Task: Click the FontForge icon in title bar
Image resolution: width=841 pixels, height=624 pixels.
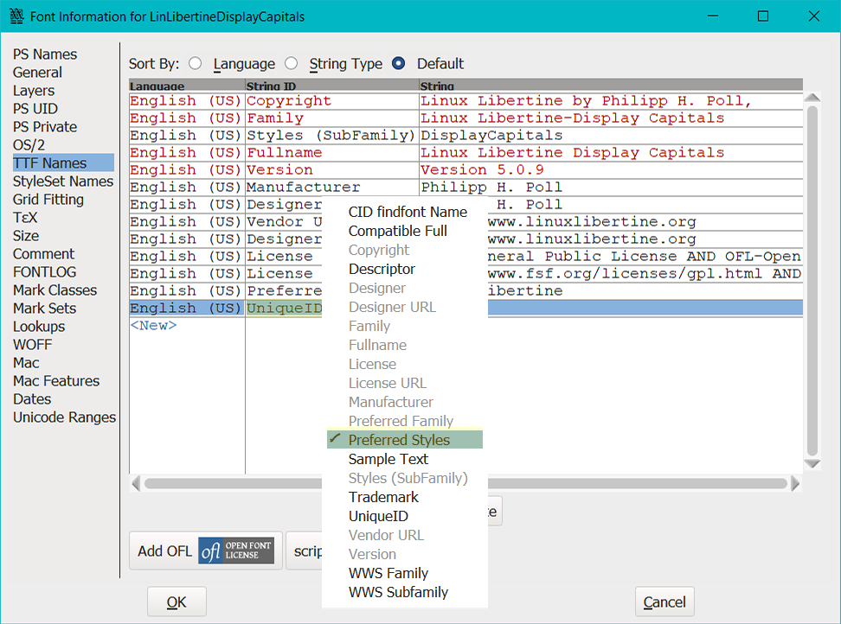Action: (x=16, y=16)
